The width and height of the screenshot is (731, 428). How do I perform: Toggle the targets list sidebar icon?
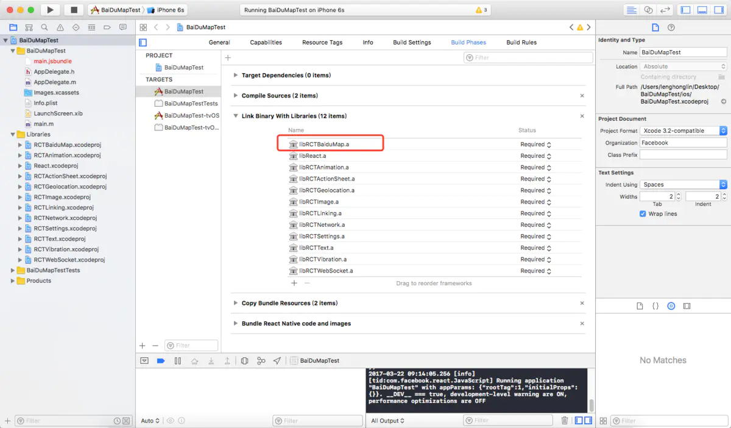tap(143, 43)
